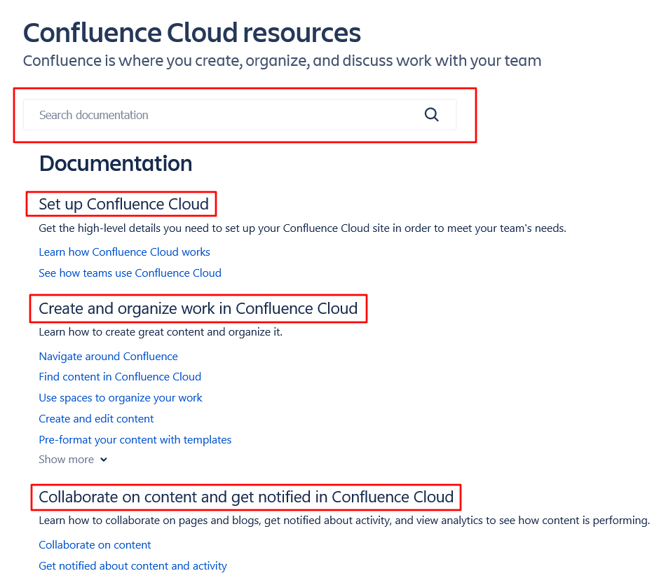Open Use spaces to organize your work
Screen dimensions: 666x578
coord(120,397)
